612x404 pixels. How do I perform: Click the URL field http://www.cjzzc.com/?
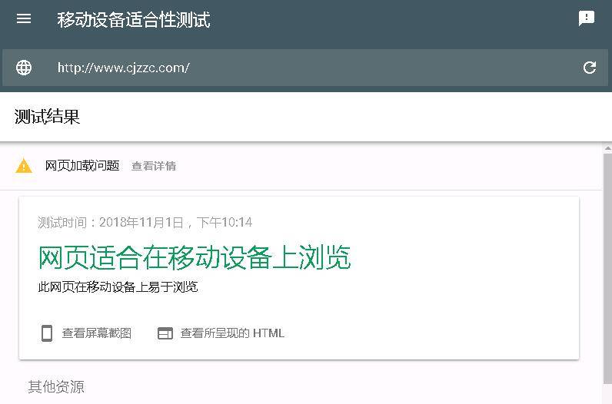click(305, 68)
